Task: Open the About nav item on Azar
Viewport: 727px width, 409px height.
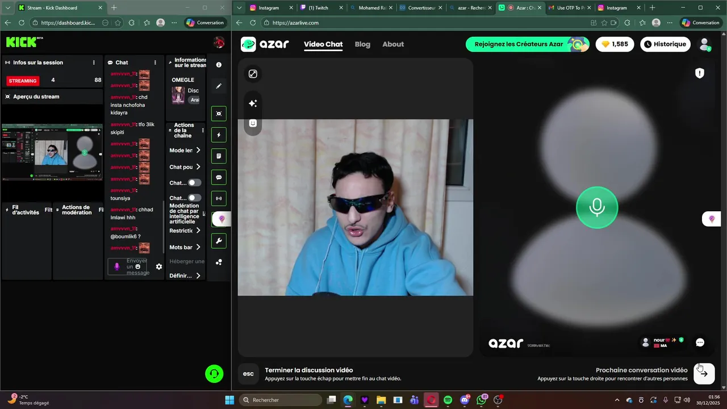Action: (393, 44)
